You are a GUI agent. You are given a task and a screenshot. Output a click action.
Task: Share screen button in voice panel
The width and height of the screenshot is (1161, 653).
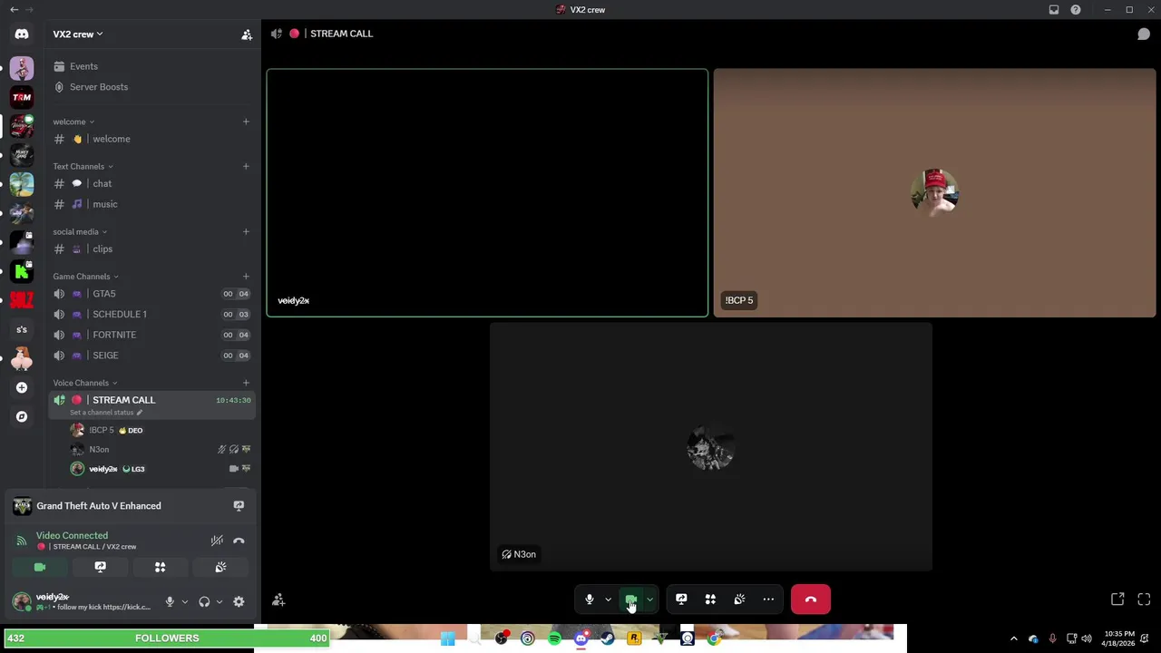[x=100, y=567]
